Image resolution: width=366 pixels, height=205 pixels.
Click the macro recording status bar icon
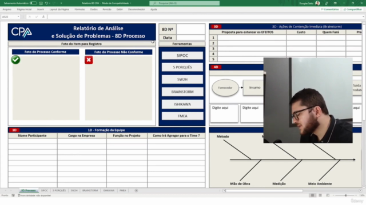click(13, 195)
